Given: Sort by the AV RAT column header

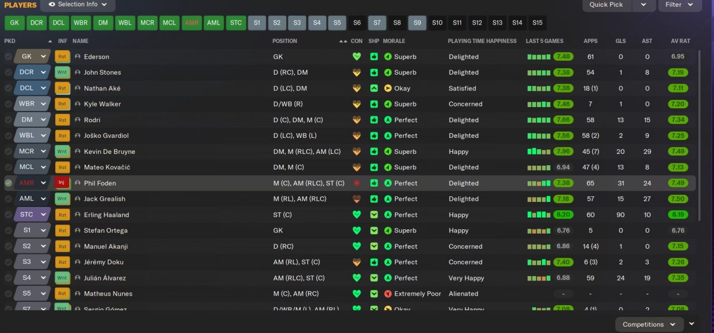Looking at the screenshot, I should point(681,41).
